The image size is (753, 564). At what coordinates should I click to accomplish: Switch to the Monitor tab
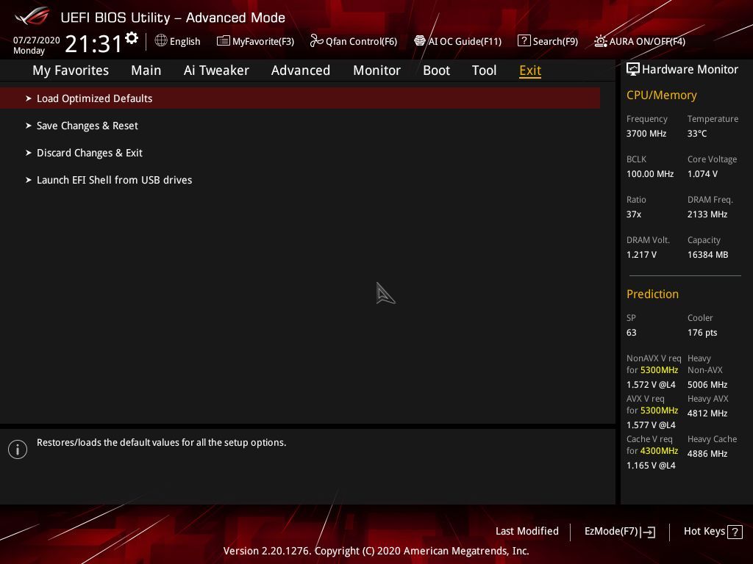point(377,70)
